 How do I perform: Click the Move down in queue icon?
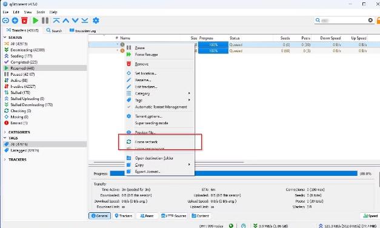coord(75,21)
